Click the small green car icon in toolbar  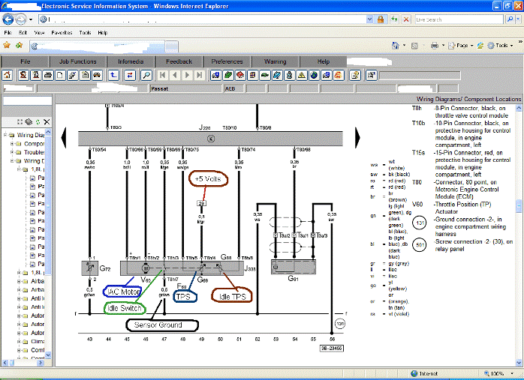pyautogui.click(x=265, y=75)
